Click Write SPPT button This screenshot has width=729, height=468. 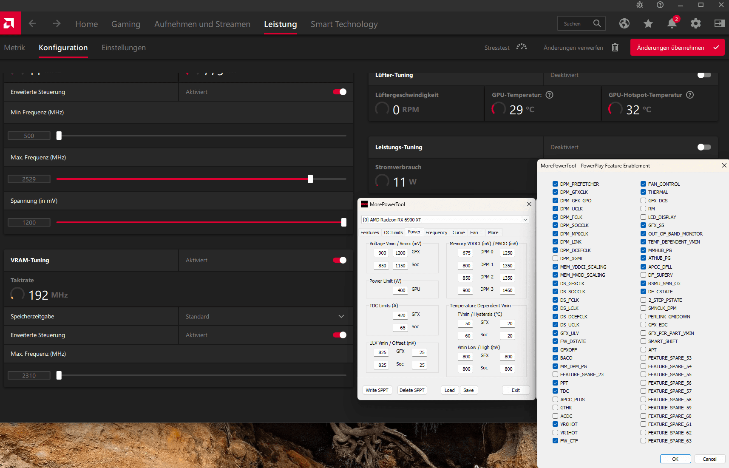(x=377, y=390)
